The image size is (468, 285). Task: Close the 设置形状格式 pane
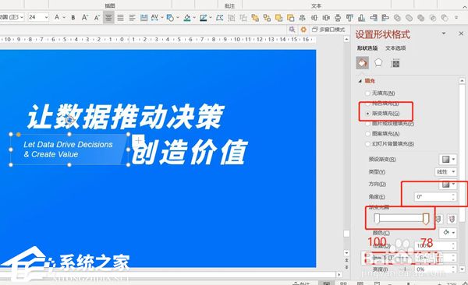click(461, 33)
